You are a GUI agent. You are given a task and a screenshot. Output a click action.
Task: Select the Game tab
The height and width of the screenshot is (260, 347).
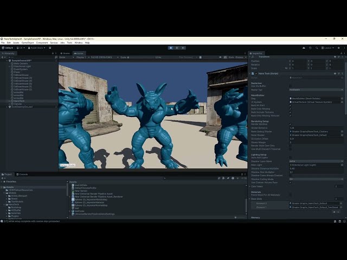(x=79, y=53)
